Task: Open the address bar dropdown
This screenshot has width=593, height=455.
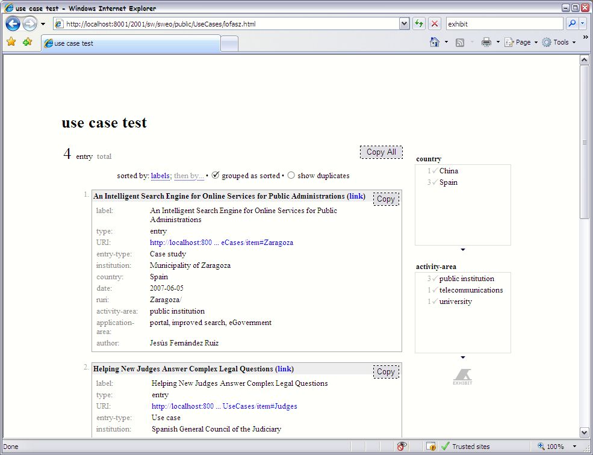Action: [405, 24]
